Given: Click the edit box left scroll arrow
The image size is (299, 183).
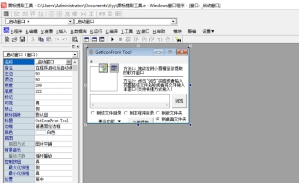Looking at the screenshot, I should (93, 105).
